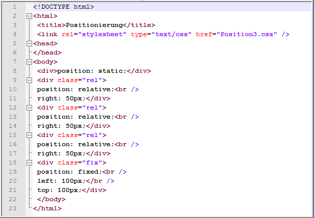Collapse the fold marker on line 12
Viewport: 314px width, 218px height.
coord(29,108)
